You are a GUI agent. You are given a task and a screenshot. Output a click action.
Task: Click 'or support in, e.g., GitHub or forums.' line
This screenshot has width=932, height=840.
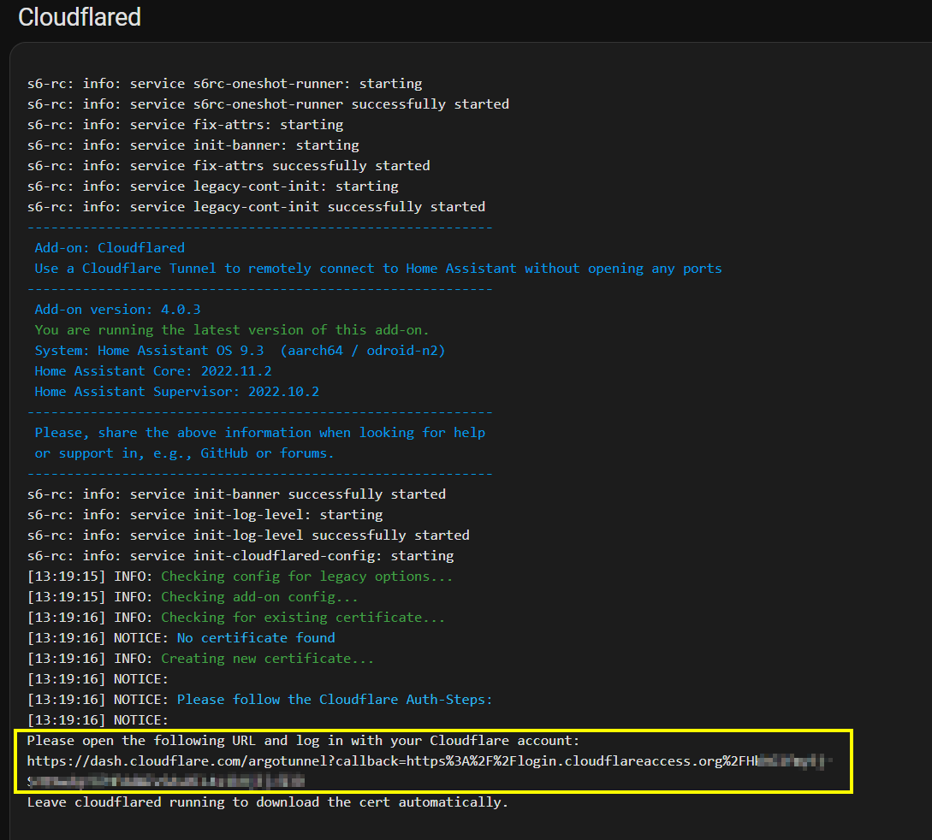coord(184,453)
